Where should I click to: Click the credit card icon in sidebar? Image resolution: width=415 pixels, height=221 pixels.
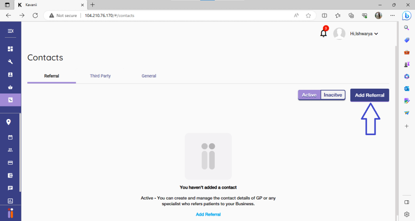11,163
